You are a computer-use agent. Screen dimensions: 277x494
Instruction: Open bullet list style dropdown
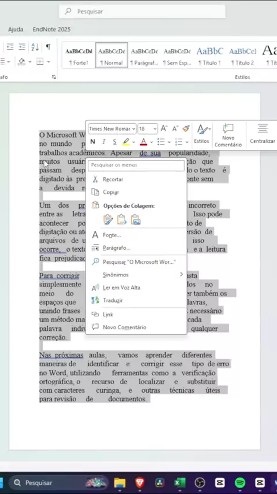(x=169, y=142)
